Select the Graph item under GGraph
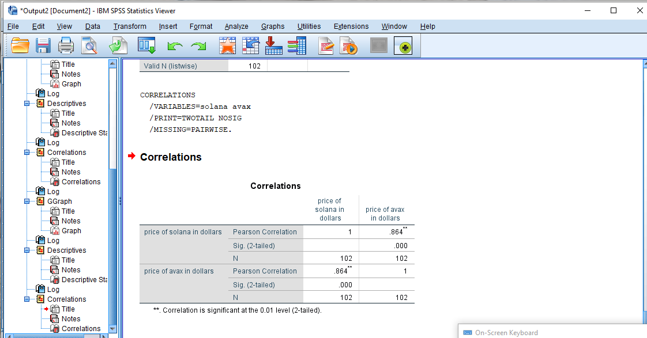 coord(72,231)
